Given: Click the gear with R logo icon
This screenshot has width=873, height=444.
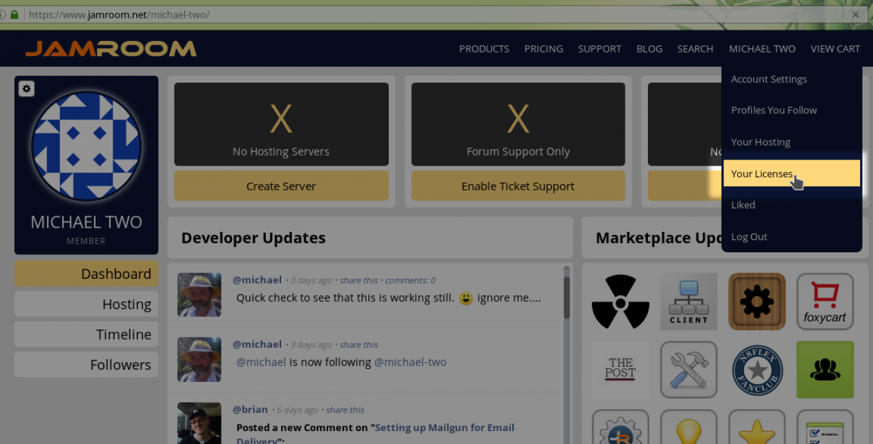Looking at the screenshot, I should pos(621,427).
